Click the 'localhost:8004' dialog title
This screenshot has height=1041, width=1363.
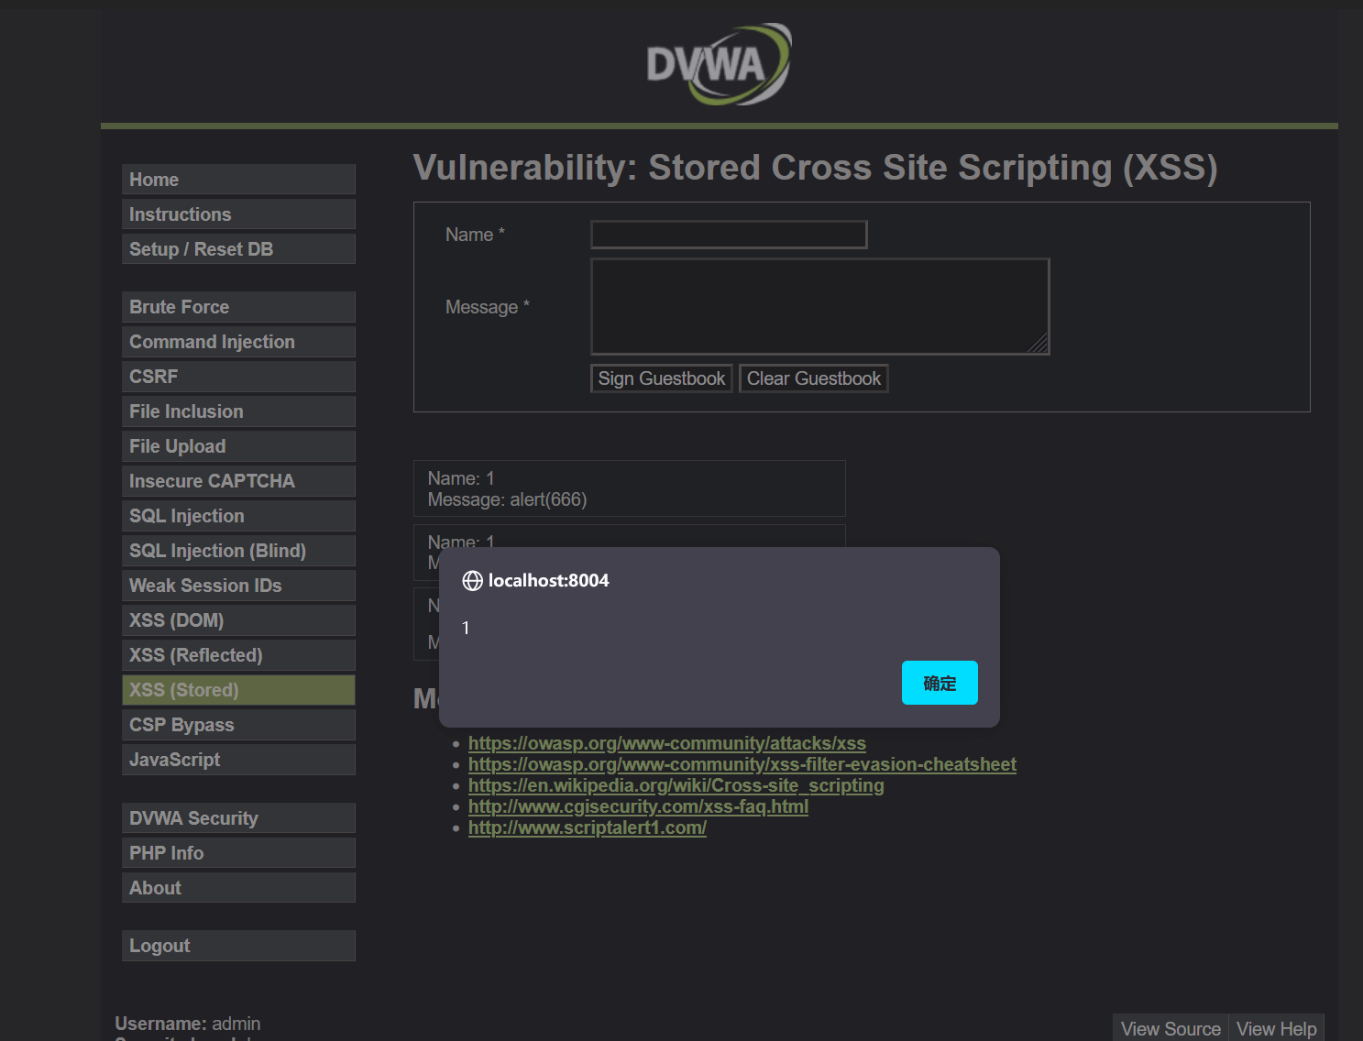pyautogui.click(x=548, y=581)
